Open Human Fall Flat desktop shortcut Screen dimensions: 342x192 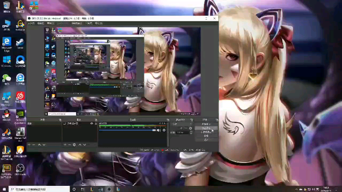20,135
